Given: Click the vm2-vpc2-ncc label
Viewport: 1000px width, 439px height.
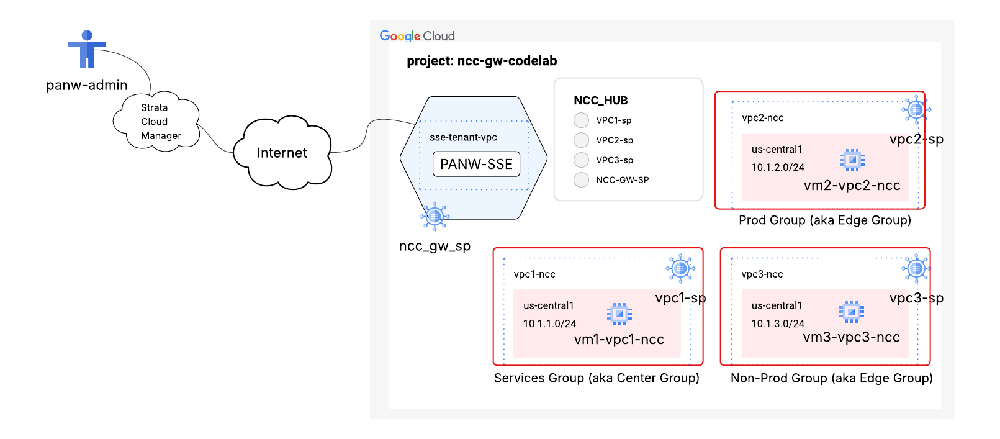Looking at the screenshot, I should pos(852,186).
